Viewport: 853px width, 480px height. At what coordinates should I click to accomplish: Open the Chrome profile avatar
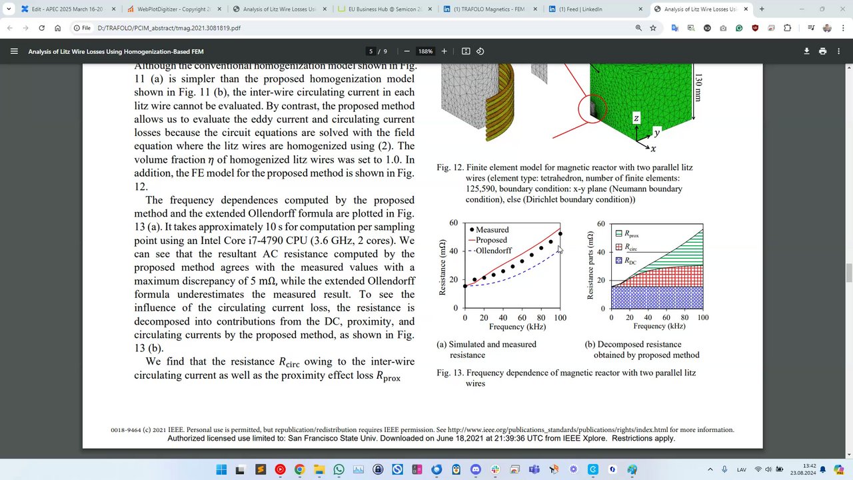pos(827,28)
